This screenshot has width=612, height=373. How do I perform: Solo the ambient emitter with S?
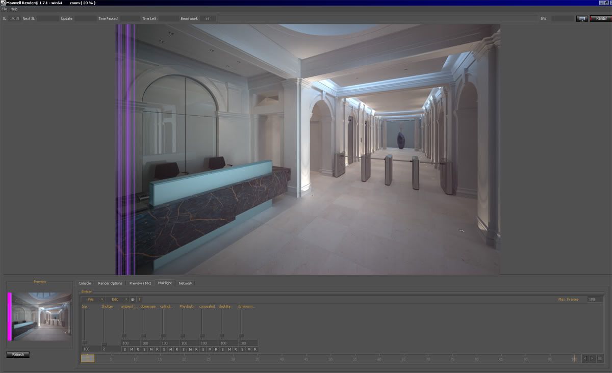pos(124,349)
